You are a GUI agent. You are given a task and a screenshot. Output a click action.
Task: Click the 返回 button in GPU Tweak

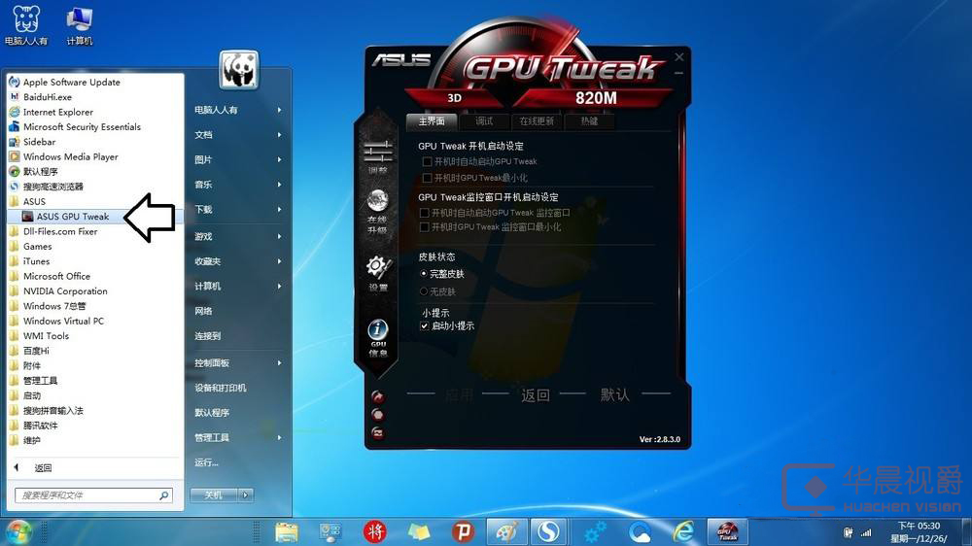coord(536,394)
